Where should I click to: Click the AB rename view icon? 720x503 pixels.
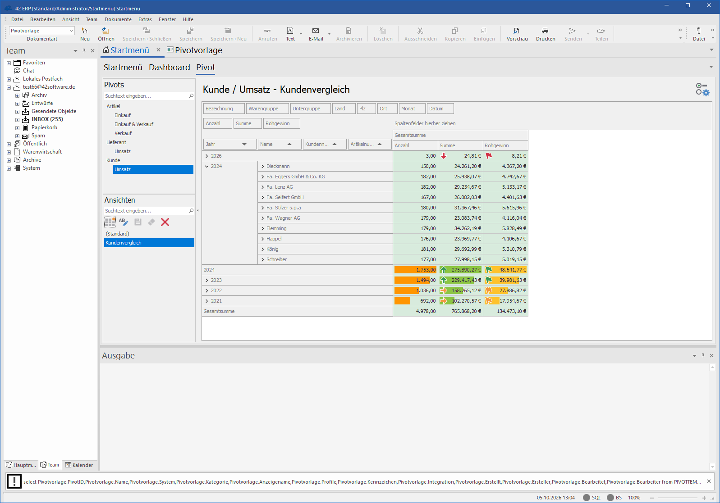pyautogui.click(x=124, y=222)
